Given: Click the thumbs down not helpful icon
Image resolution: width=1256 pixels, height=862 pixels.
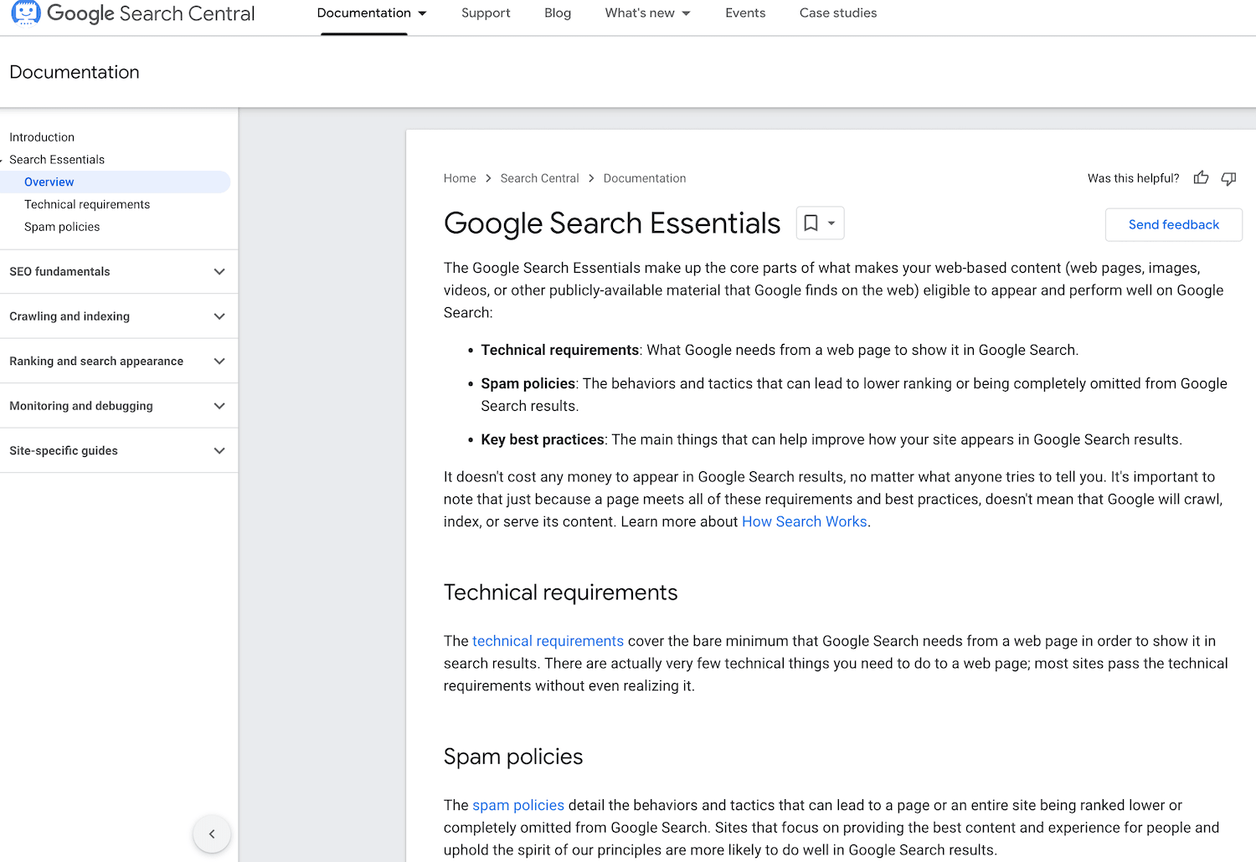Looking at the screenshot, I should (1228, 177).
